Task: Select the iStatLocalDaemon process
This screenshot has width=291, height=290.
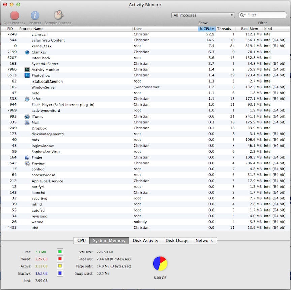Action: pyautogui.click(x=145, y=81)
